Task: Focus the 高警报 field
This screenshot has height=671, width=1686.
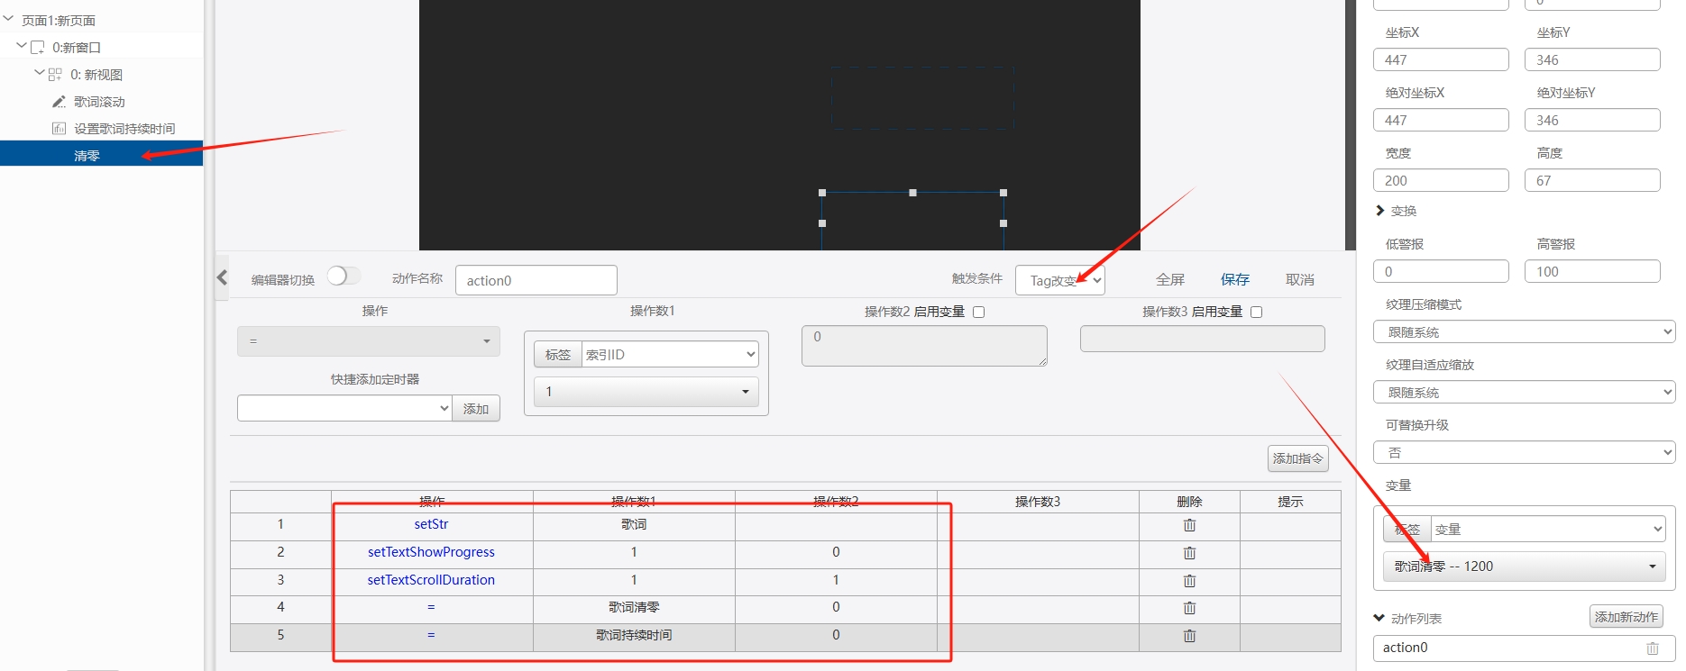Action: click(x=1592, y=271)
